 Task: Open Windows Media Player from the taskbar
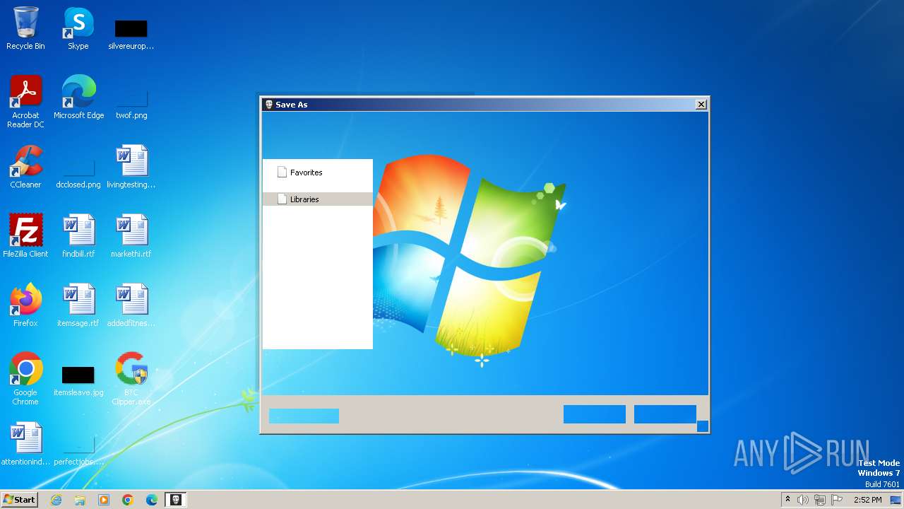click(104, 500)
